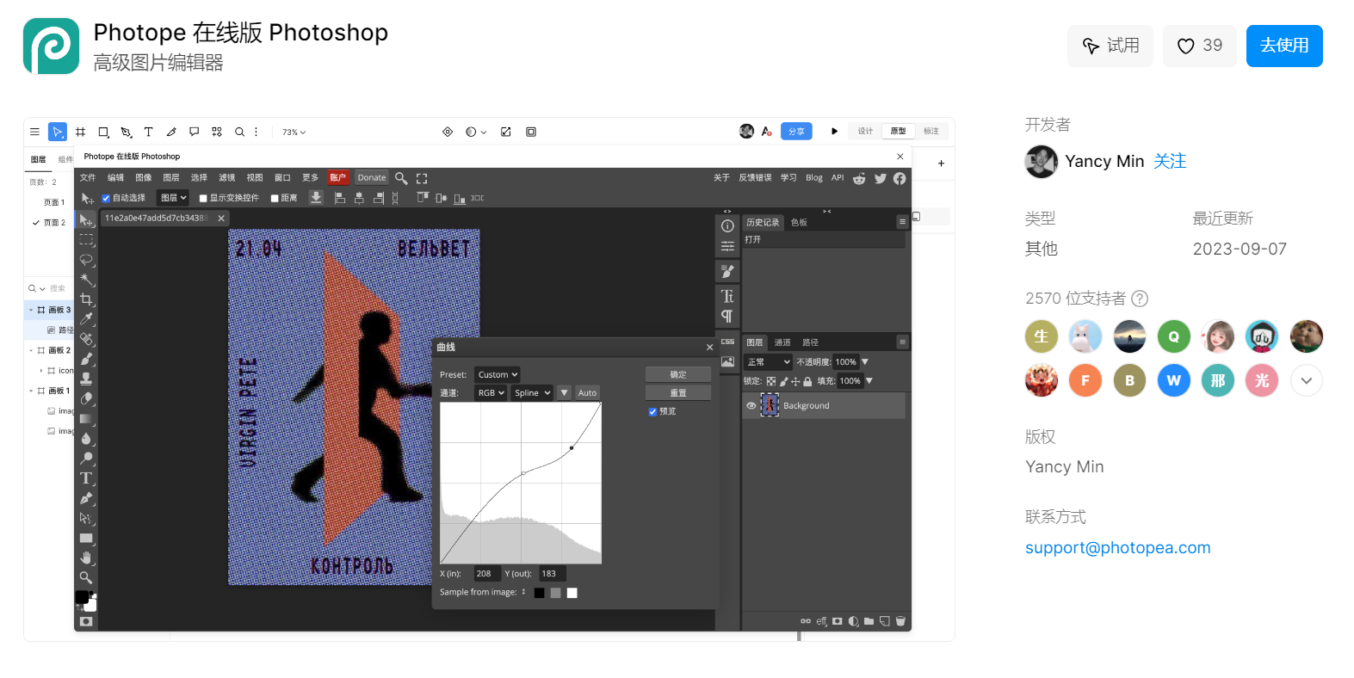The width and height of the screenshot is (1354, 678).
Task: Open the Preset Custom dropdown
Action: [498, 374]
